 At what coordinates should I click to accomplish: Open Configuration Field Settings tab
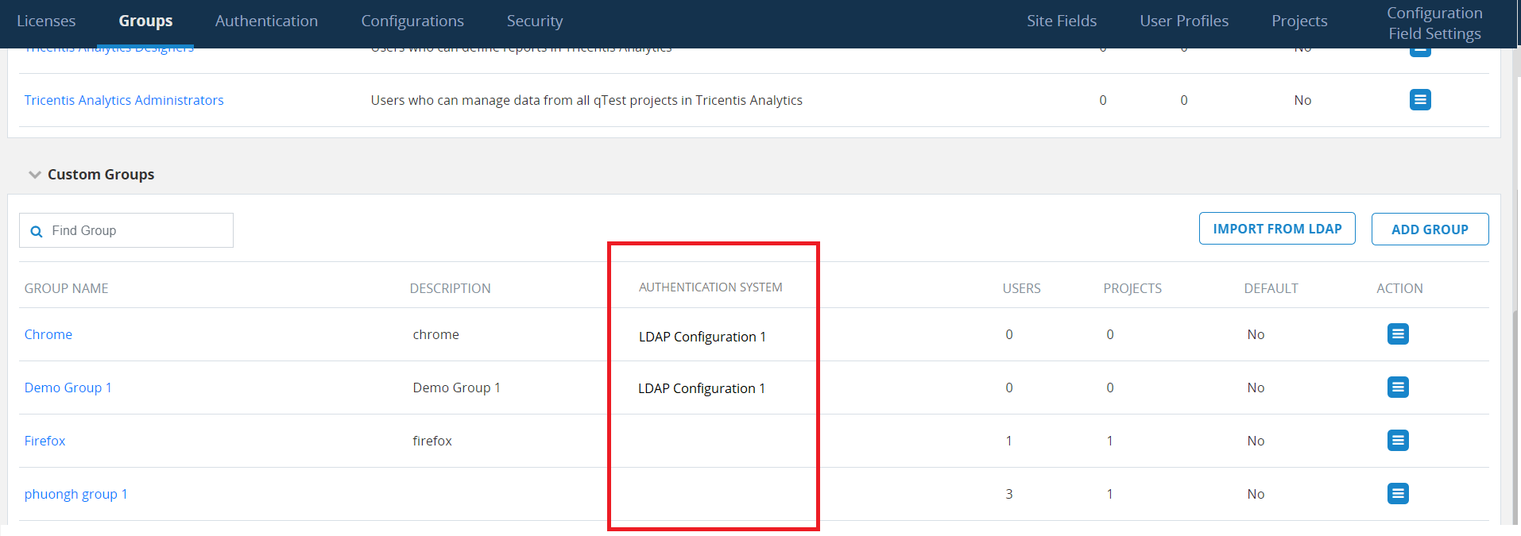(1434, 23)
